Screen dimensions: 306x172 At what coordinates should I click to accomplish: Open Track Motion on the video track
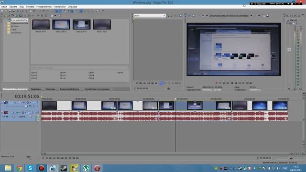pyautogui.click(x=20, y=102)
